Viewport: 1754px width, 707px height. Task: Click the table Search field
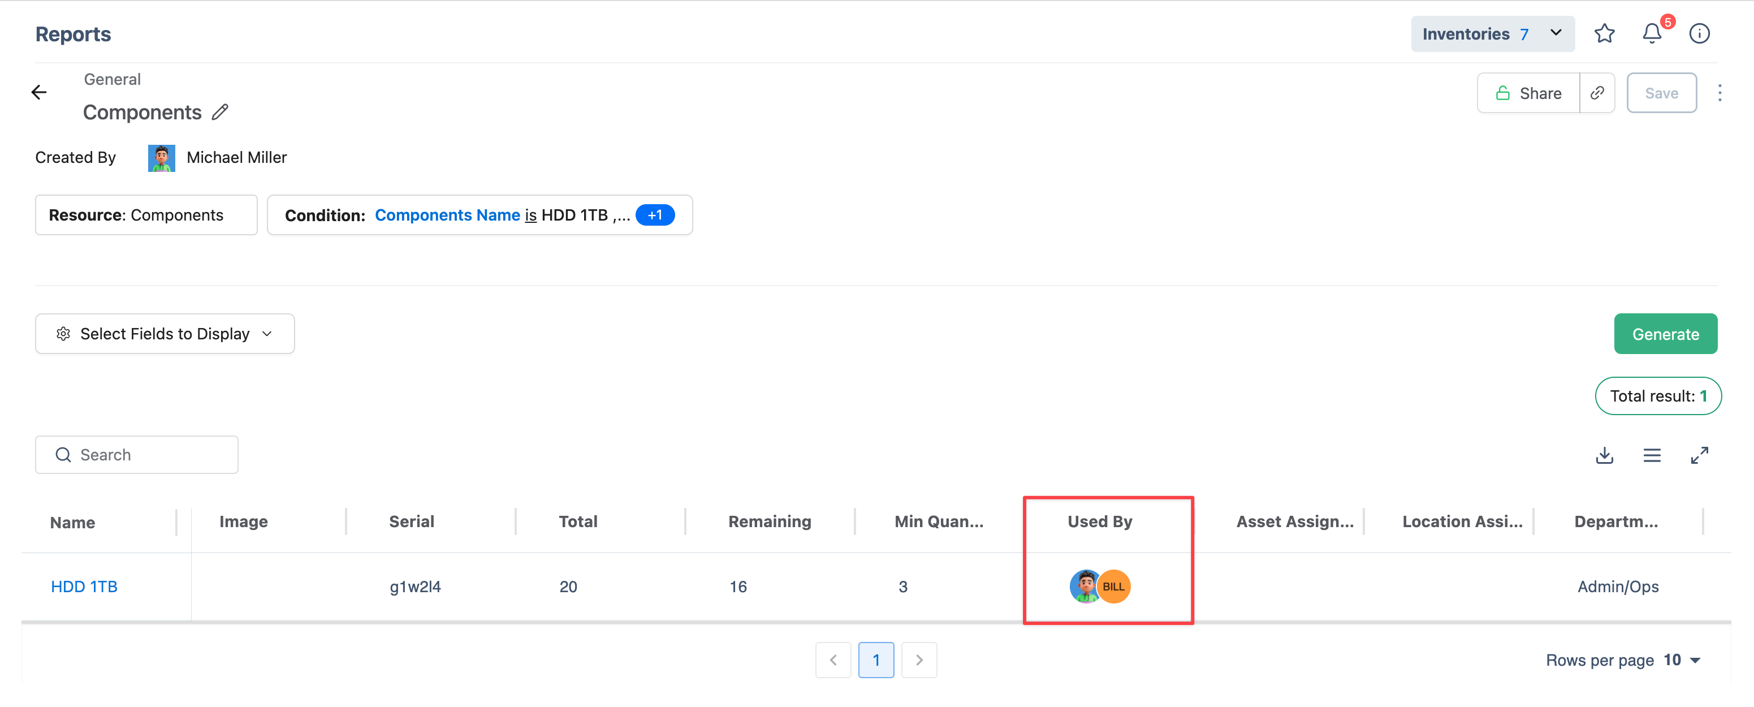[137, 455]
